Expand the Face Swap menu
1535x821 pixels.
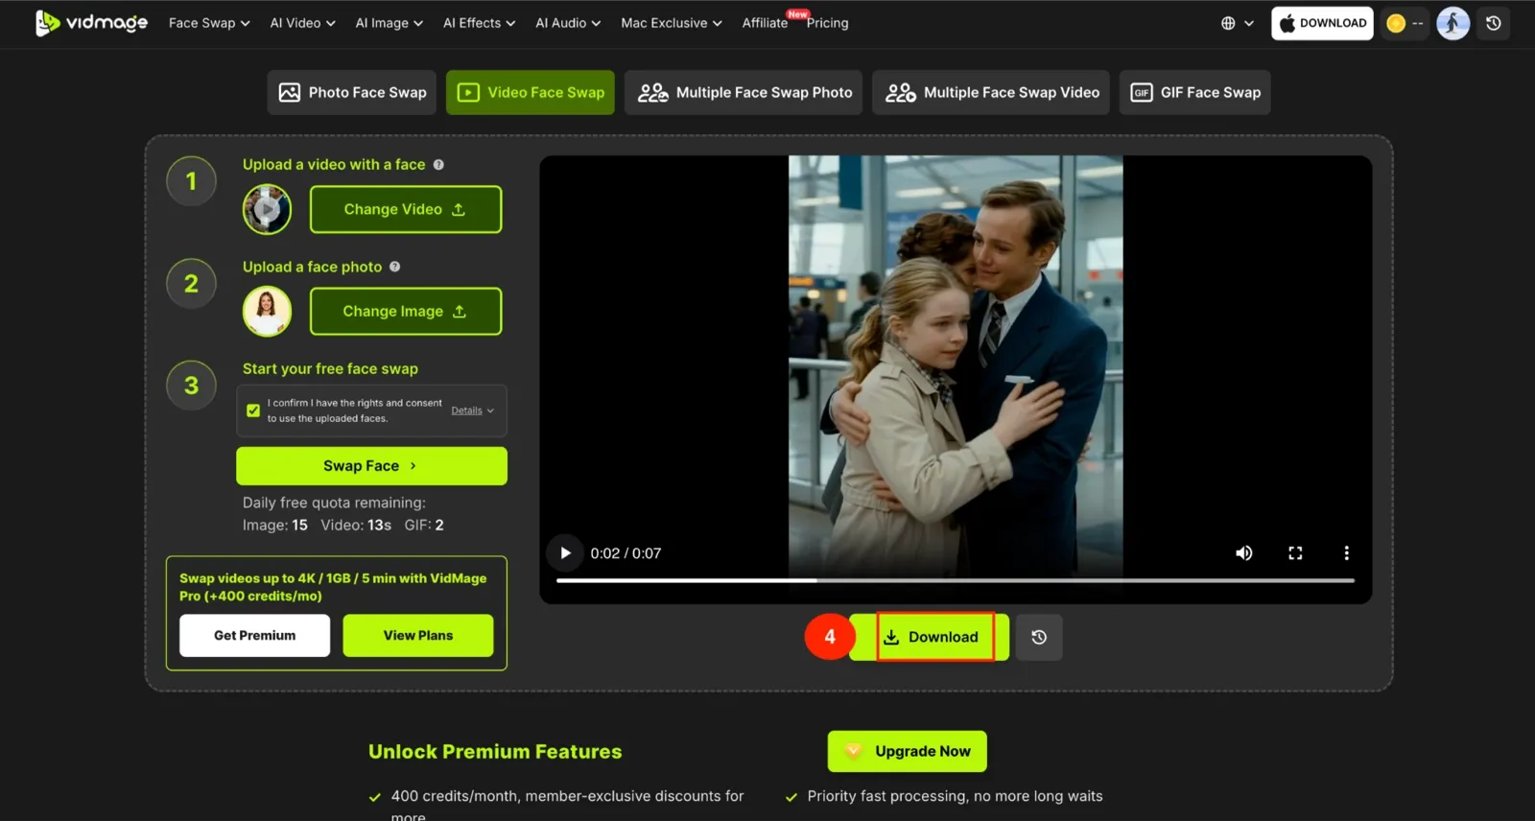(209, 23)
